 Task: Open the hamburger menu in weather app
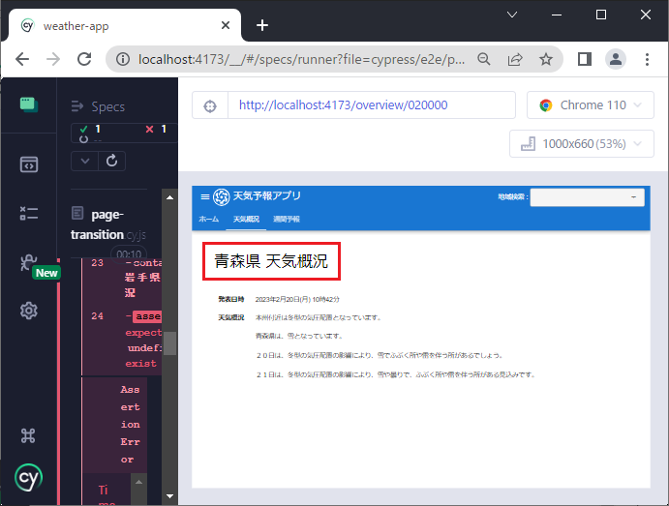point(205,196)
